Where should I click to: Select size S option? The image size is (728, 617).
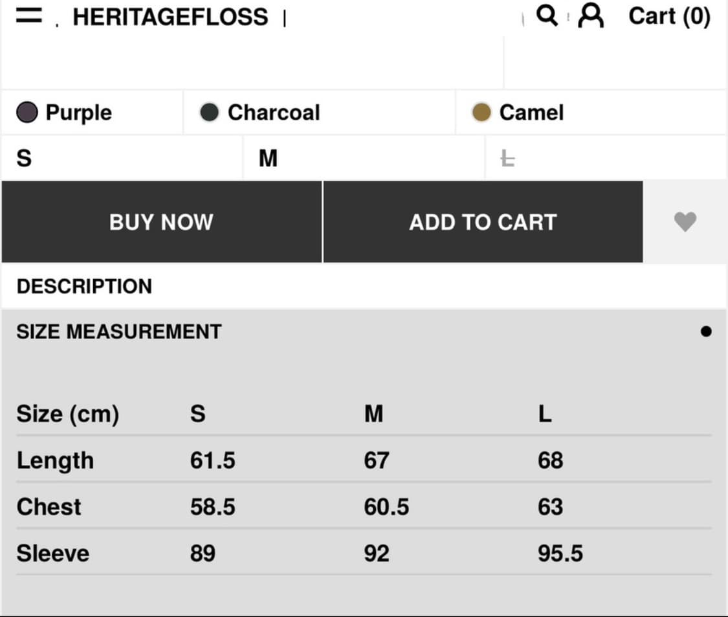[121, 158]
